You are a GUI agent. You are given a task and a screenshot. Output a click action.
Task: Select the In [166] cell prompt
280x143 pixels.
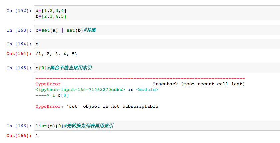point(19,126)
